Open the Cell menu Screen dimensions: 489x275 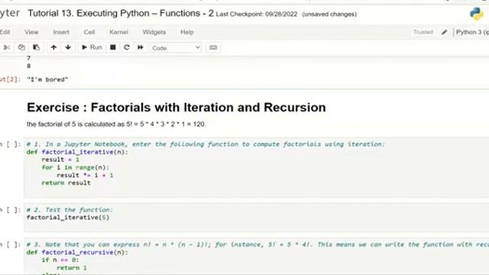(x=89, y=32)
